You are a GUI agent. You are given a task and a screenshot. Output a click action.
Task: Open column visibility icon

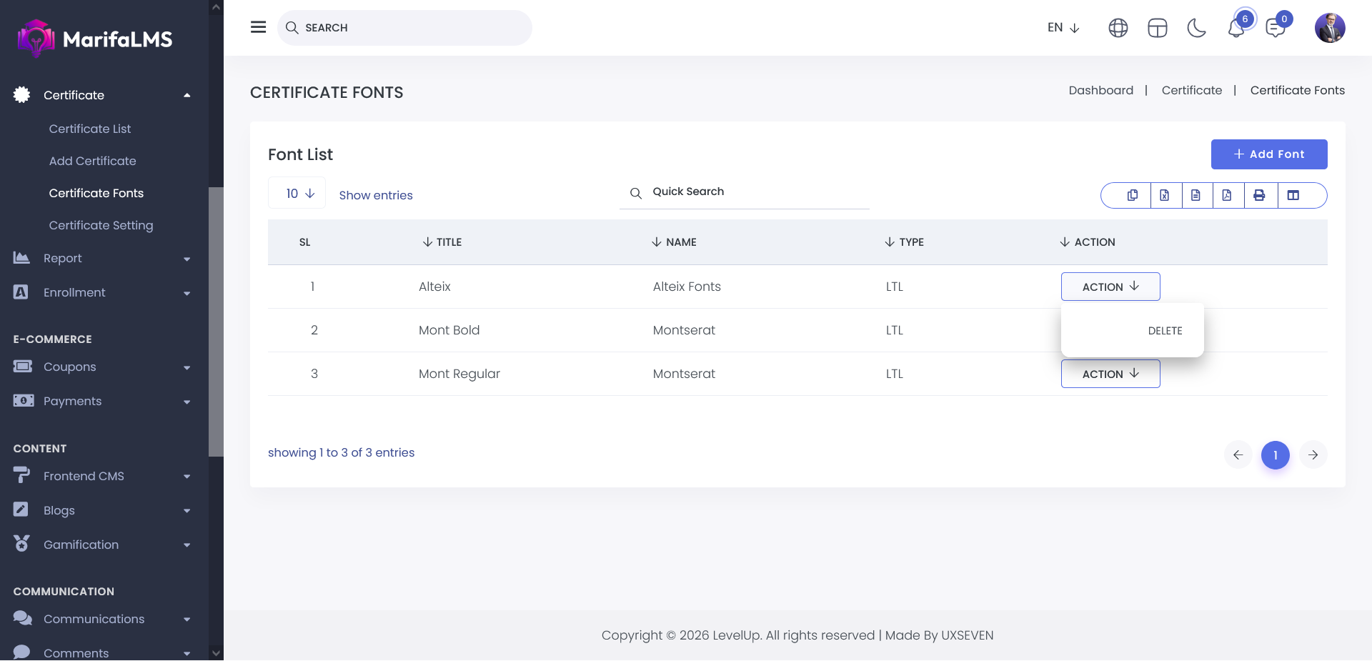click(x=1293, y=195)
